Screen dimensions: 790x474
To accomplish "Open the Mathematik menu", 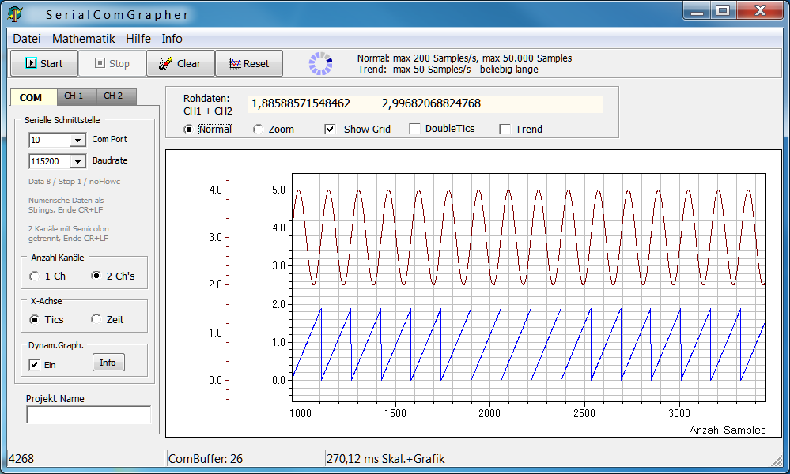I will pyautogui.click(x=84, y=39).
